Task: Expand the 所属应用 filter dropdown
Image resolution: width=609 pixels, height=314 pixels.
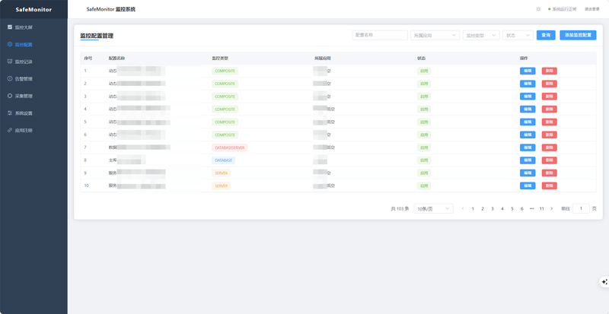Action: (435, 35)
